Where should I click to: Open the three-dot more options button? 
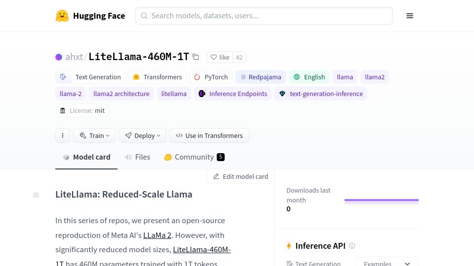pos(63,135)
